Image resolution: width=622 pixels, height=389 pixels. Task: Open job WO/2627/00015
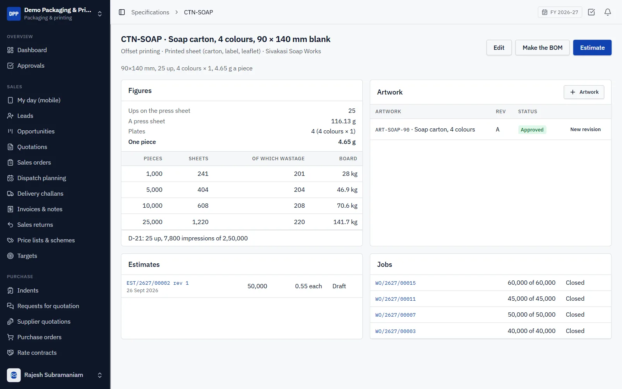(x=395, y=283)
